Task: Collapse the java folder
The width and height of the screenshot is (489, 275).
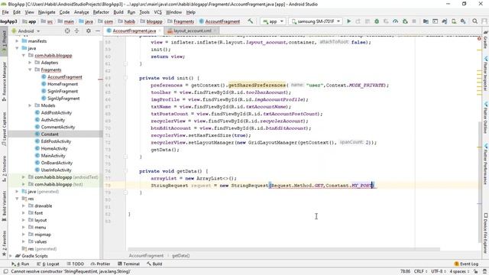Action: pyautogui.click(x=17, y=48)
